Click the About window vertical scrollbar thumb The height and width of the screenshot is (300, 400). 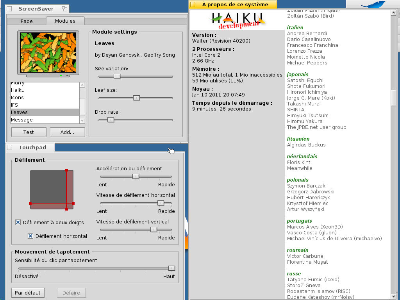pyautogui.click(x=394, y=98)
